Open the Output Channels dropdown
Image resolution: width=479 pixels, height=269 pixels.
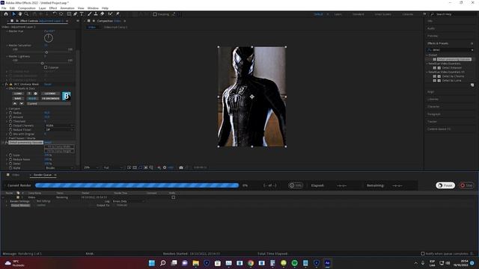point(59,126)
